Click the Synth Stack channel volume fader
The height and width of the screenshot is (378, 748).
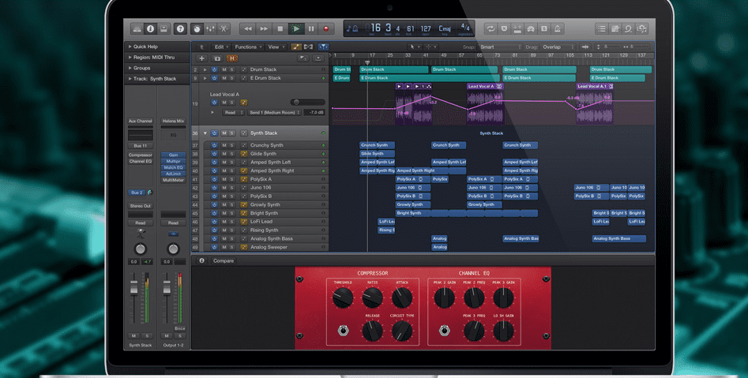point(134,286)
